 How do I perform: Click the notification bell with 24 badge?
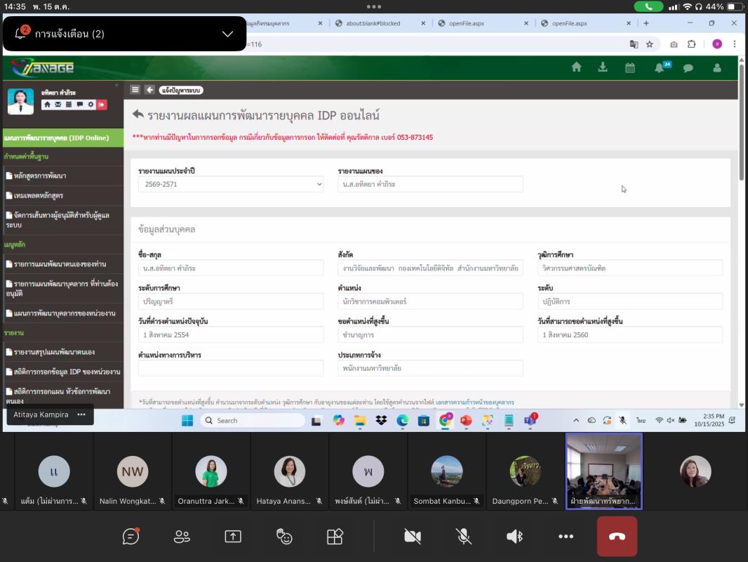(659, 67)
